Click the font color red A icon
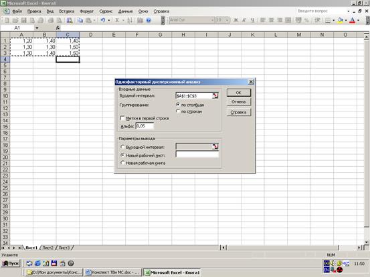Image resolution: width=370 pixels, height=277 pixels. click(352, 20)
